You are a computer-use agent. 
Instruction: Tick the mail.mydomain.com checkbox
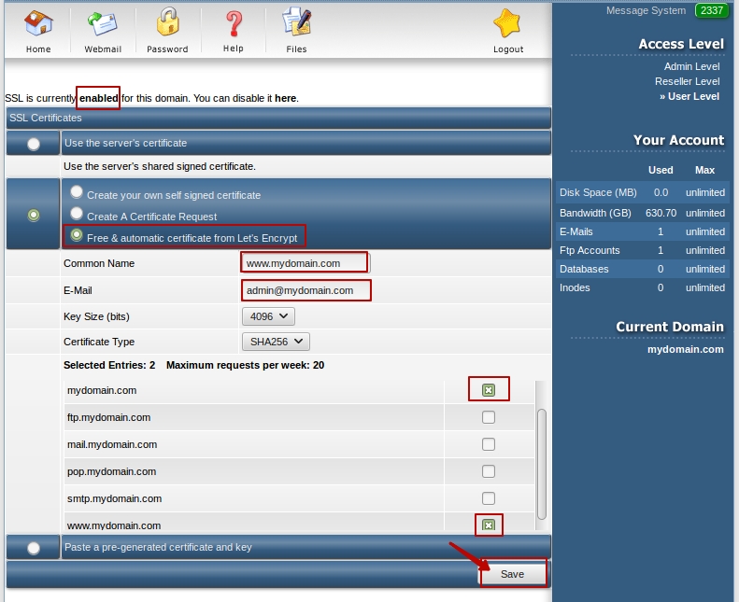click(489, 444)
